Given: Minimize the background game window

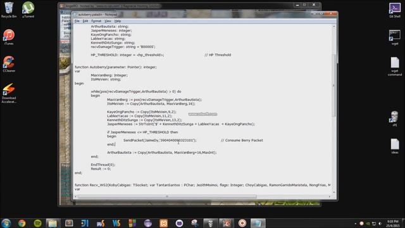Looking at the screenshot, I should (x=297, y=5).
